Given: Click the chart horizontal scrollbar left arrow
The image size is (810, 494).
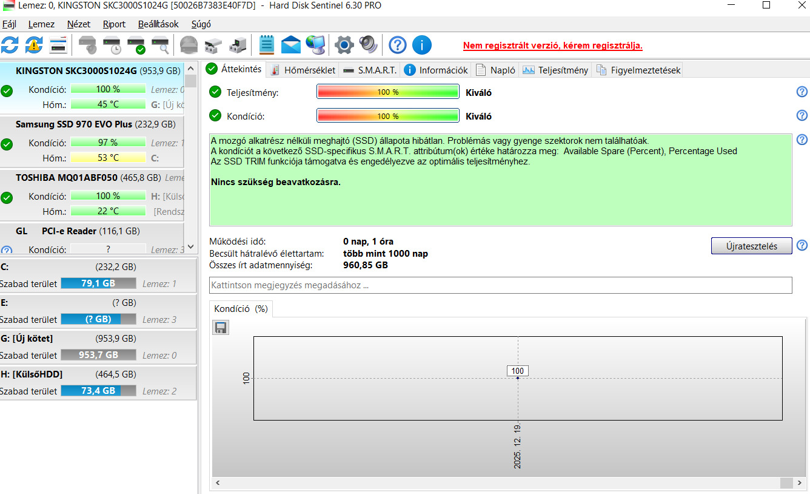Looking at the screenshot, I should pyautogui.click(x=218, y=482).
